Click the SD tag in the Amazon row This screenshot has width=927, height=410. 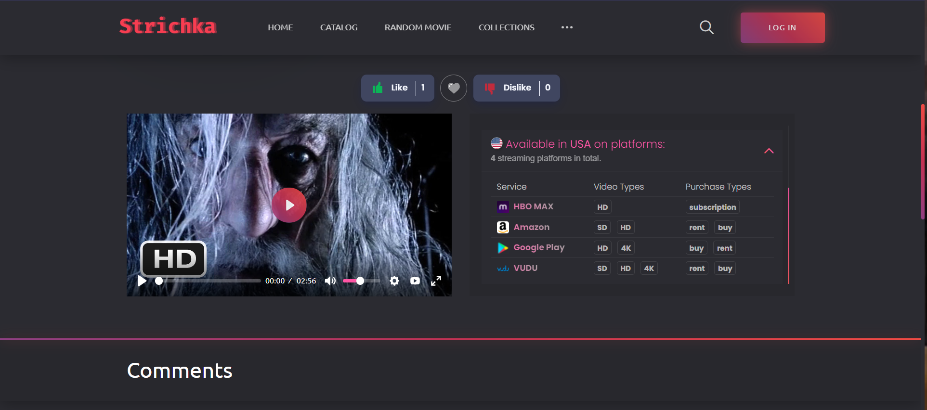pos(602,228)
